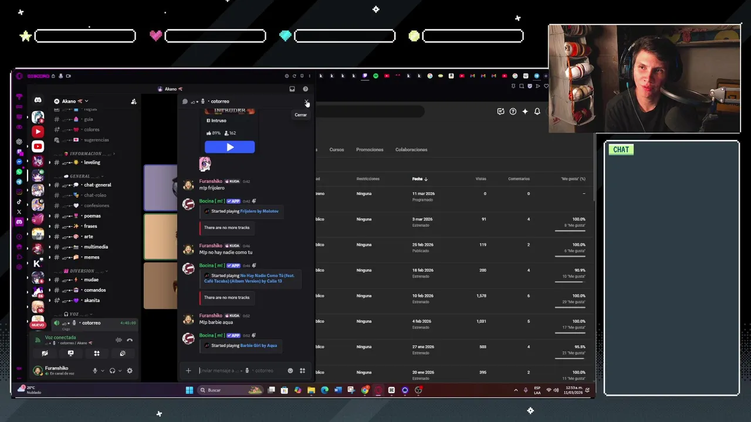Open YouTube Studio help icon

click(513, 111)
